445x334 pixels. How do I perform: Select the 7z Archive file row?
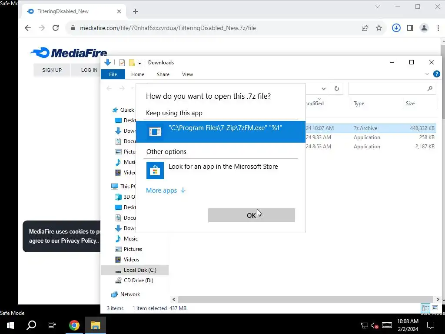pyautogui.click(x=371, y=128)
